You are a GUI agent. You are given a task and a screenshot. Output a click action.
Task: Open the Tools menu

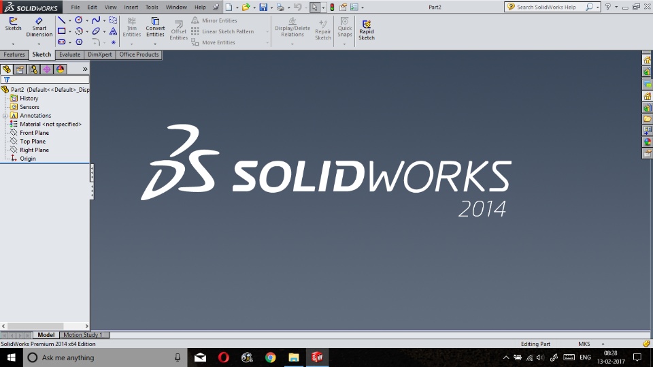coord(152,7)
